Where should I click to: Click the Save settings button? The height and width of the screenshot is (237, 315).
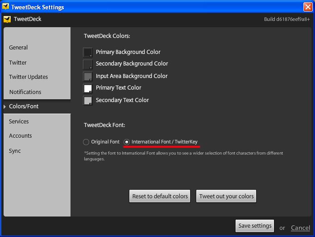tap(255, 226)
